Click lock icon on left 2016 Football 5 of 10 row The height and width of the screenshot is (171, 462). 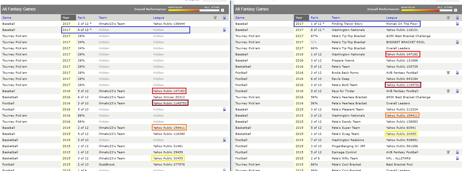224,109
